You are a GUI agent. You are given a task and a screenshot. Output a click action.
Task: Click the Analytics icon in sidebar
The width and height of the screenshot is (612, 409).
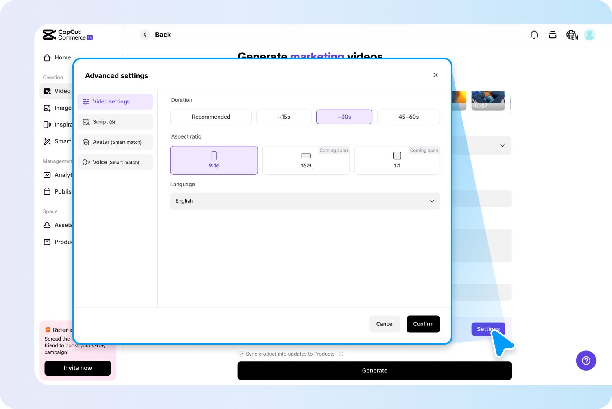coord(47,175)
